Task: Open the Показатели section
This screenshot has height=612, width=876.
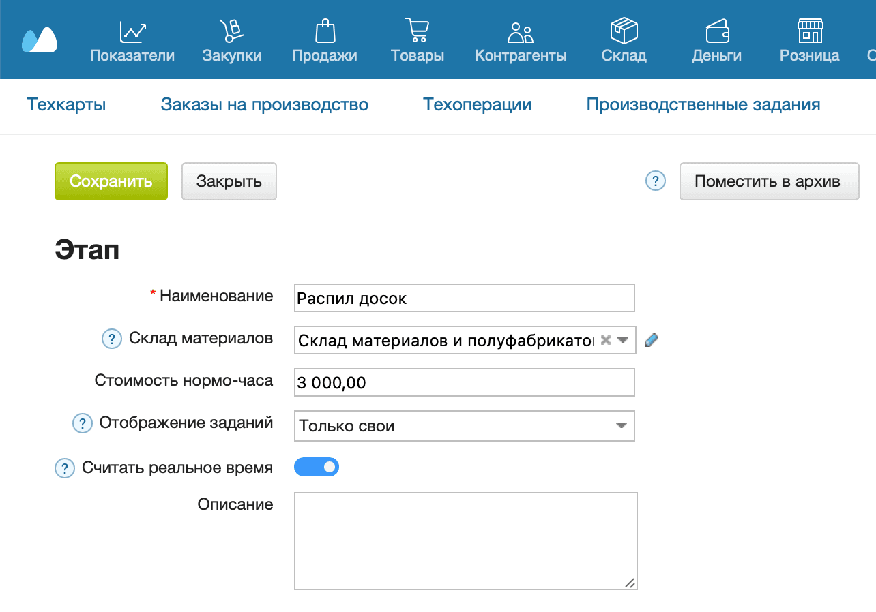Action: [x=132, y=41]
